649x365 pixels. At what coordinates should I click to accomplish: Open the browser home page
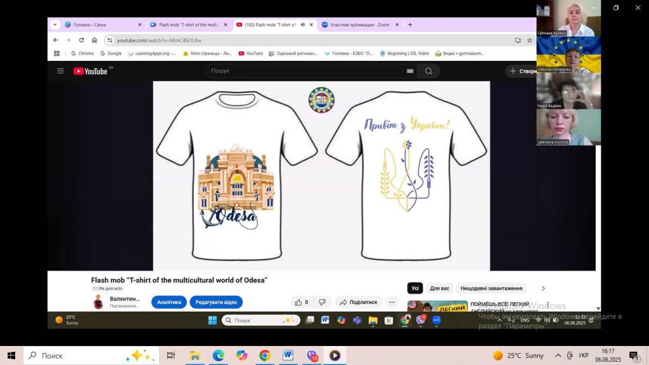[94, 40]
